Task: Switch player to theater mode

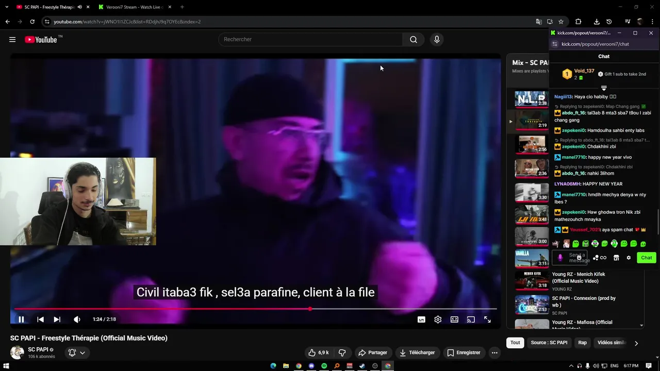Action: tap(454, 319)
